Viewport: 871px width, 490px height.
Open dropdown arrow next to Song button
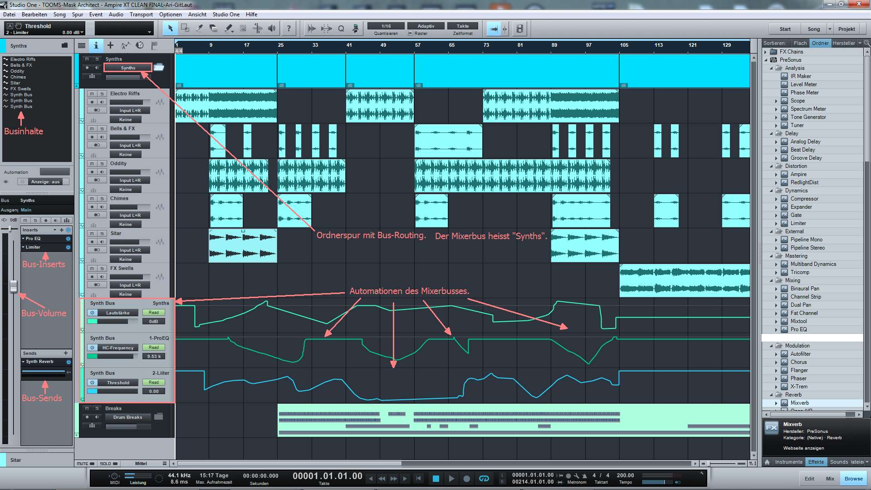830,29
